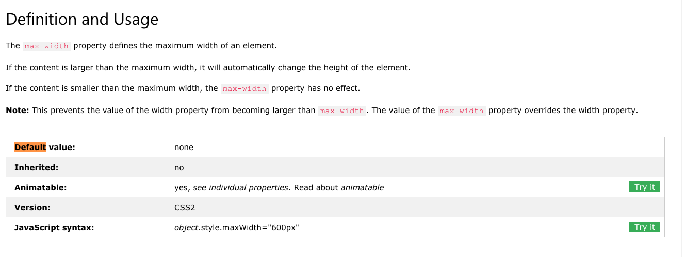Click the JavaScript syntax: row label
The width and height of the screenshot is (686, 257).
pyautogui.click(x=54, y=227)
